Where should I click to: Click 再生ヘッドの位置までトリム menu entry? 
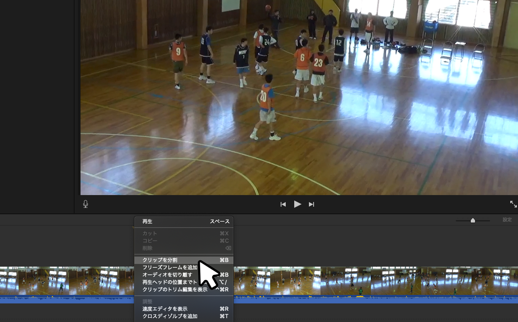(x=170, y=282)
